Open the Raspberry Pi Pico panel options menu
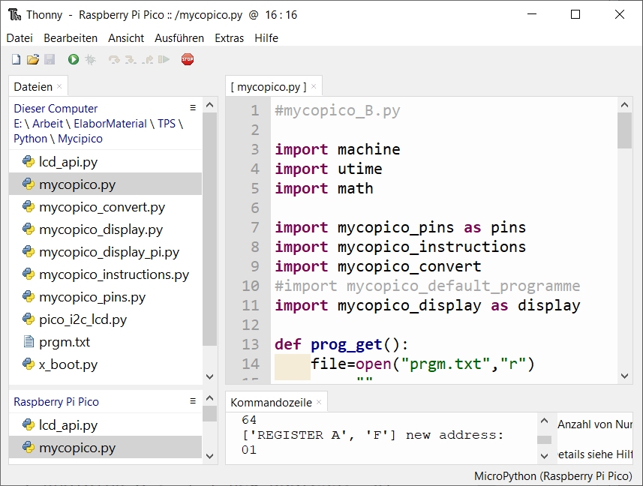 pyautogui.click(x=193, y=401)
